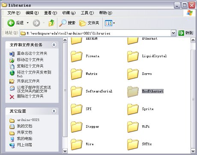
Task: Click the globe Publish to Web icon
Action: click(x=12, y=73)
